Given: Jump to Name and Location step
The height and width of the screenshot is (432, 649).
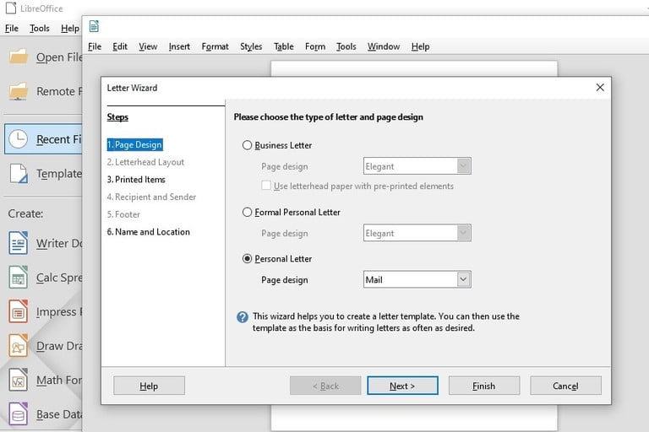Looking at the screenshot, I should pyautogui.click(x=149, y=232).
